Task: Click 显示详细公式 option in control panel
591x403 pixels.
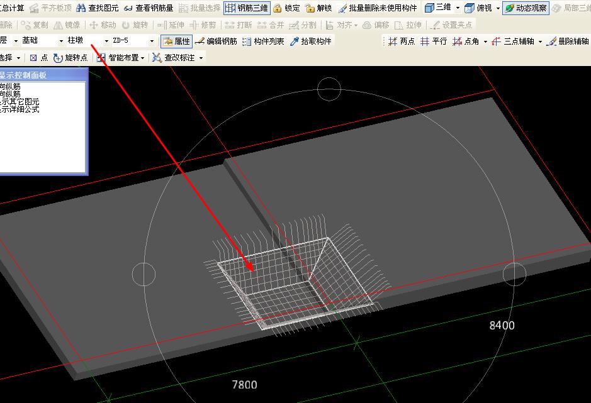Action: tap(20, 109)
